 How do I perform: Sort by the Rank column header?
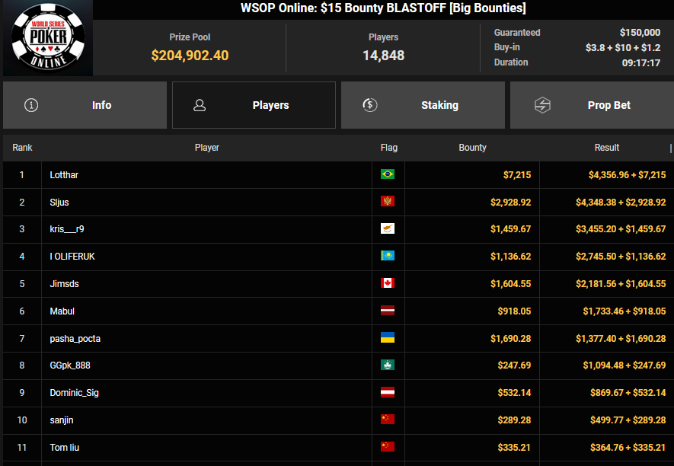[22, 148]
